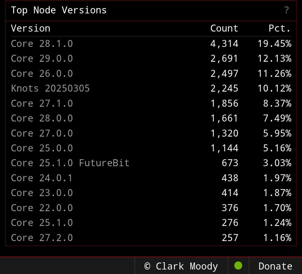Select the Core 28.0.0 row label
Image resolution: width=302 pixels, height=274 pixels.
[42, 118]
